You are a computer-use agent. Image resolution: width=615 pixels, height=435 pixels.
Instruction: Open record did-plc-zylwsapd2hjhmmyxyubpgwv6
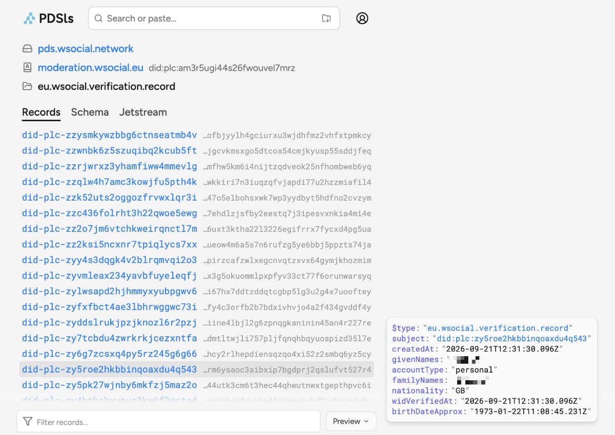[109, 291]
